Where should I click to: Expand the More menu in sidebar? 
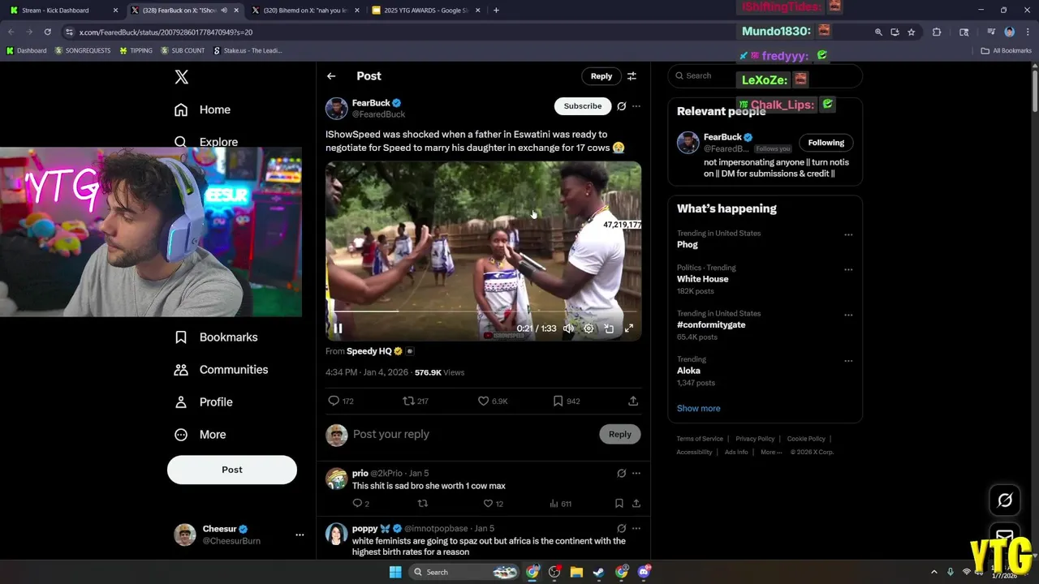click(200, 435)
